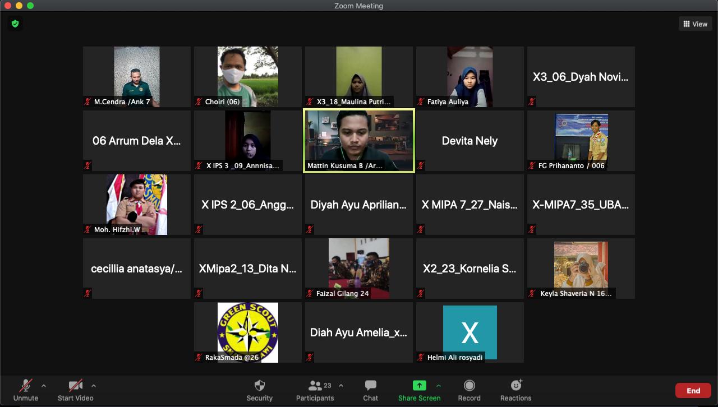Click the muted mic icon on RakaSmada @26
718x407 pixels.
click(x=199, y=357)
